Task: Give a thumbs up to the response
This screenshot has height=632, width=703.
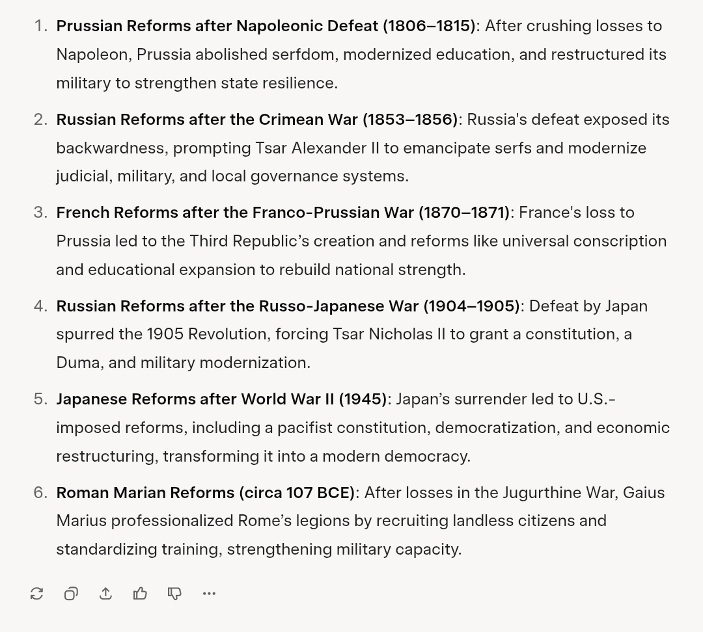Action: [140, 593]
